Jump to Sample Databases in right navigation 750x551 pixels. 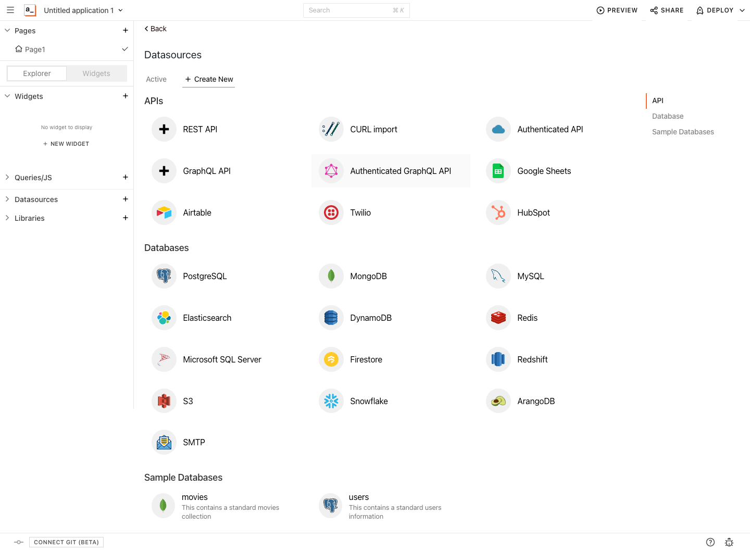tap(683, 132)
